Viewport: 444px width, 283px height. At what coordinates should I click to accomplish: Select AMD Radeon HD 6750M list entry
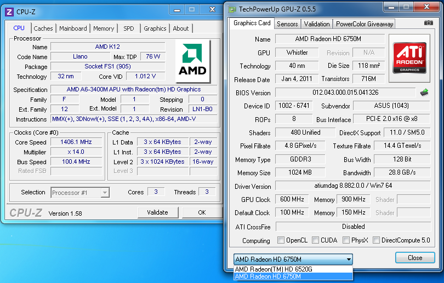tap(293, 276)
